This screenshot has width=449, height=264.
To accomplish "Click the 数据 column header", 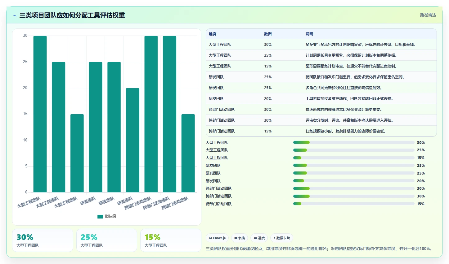I will [x=268, y=34].
